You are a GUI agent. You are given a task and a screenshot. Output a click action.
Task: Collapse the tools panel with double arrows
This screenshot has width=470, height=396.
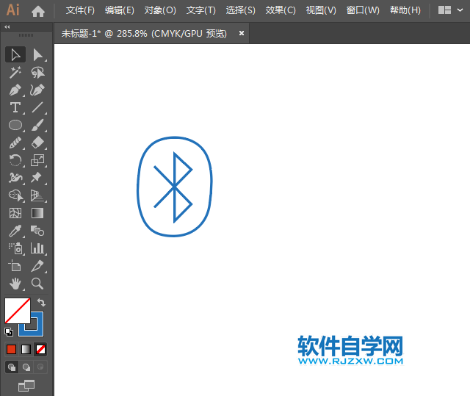[7, 26]
